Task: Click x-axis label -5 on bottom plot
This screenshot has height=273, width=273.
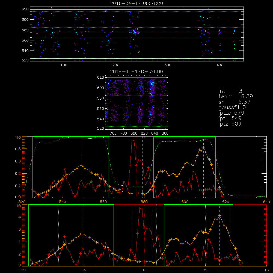Action: point(83,270)
